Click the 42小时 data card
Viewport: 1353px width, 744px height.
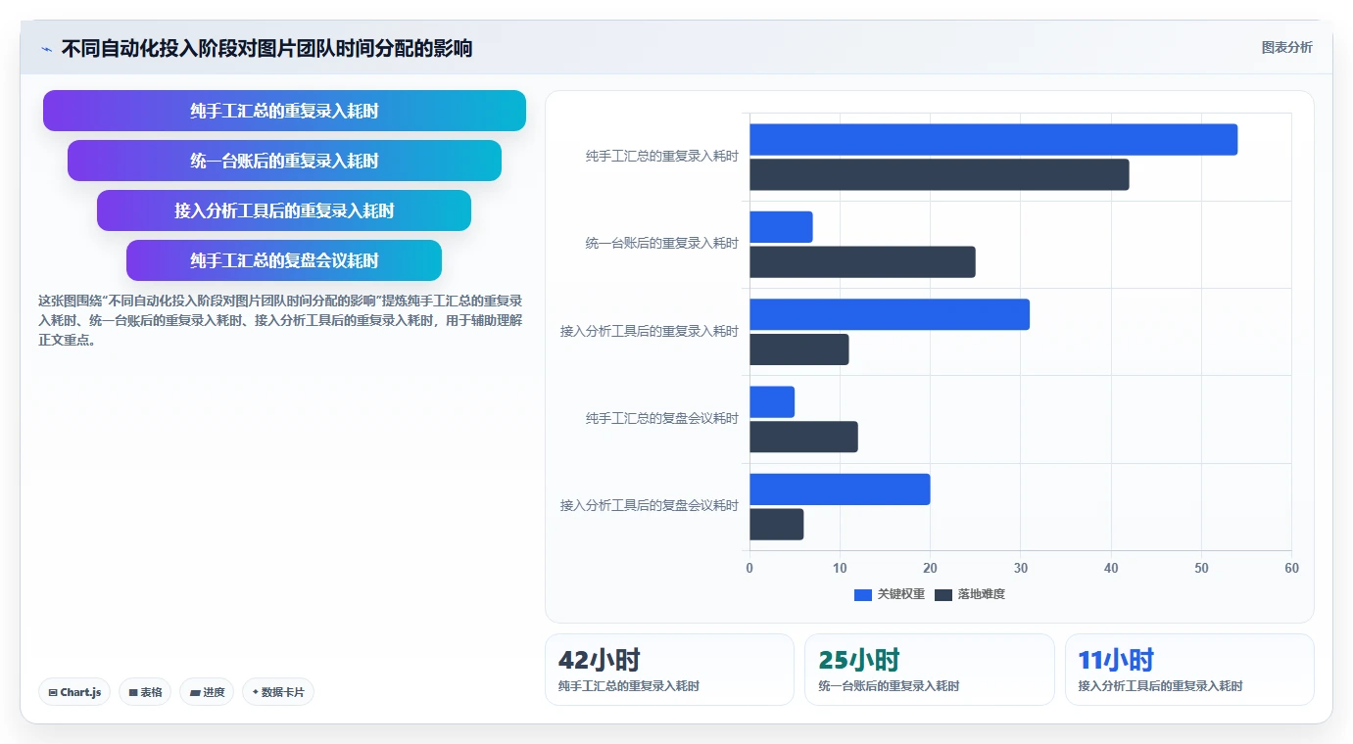point(669,670)
